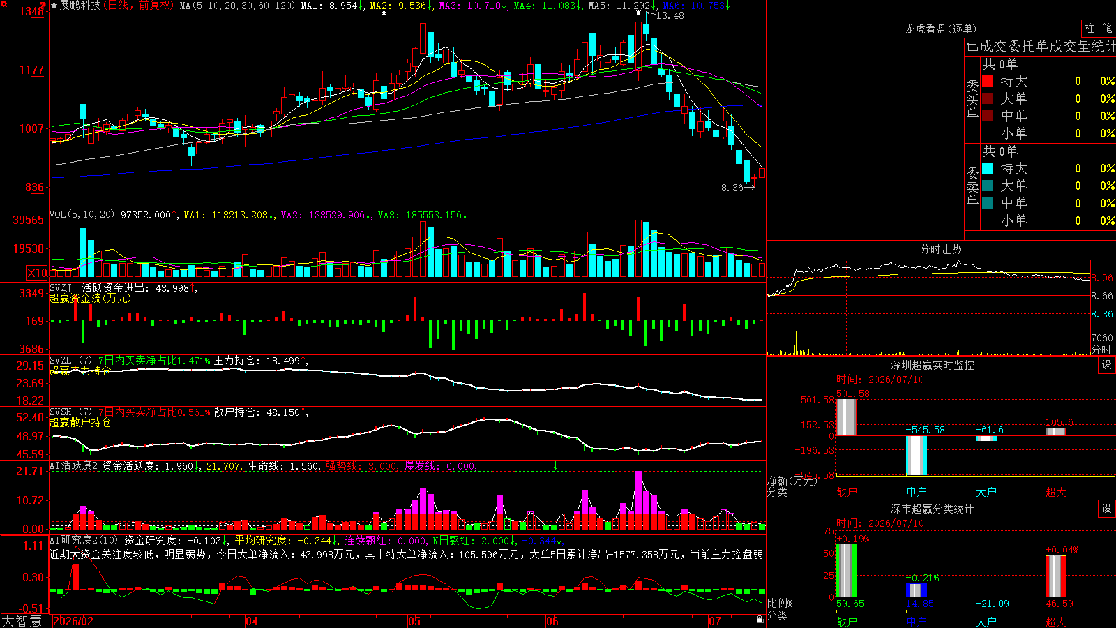Screen dimensions: 1116x628
Task: Select the 展鹏科技 stock name
Action: point(80,6)
